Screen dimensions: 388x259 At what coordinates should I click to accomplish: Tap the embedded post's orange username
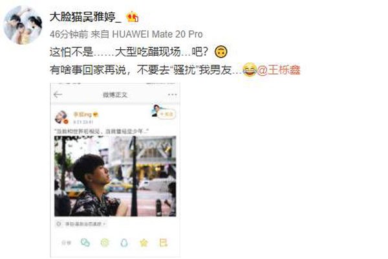pyautogui.click(x=83, y=114)
